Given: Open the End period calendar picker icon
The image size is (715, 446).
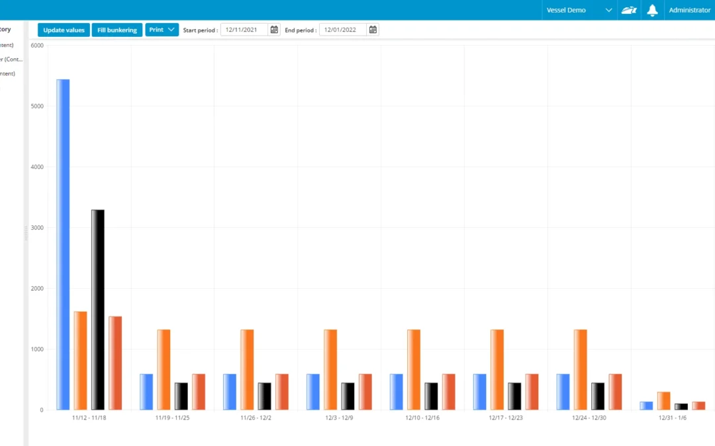Looking at the screenshot, I should (x=373, y=29).
